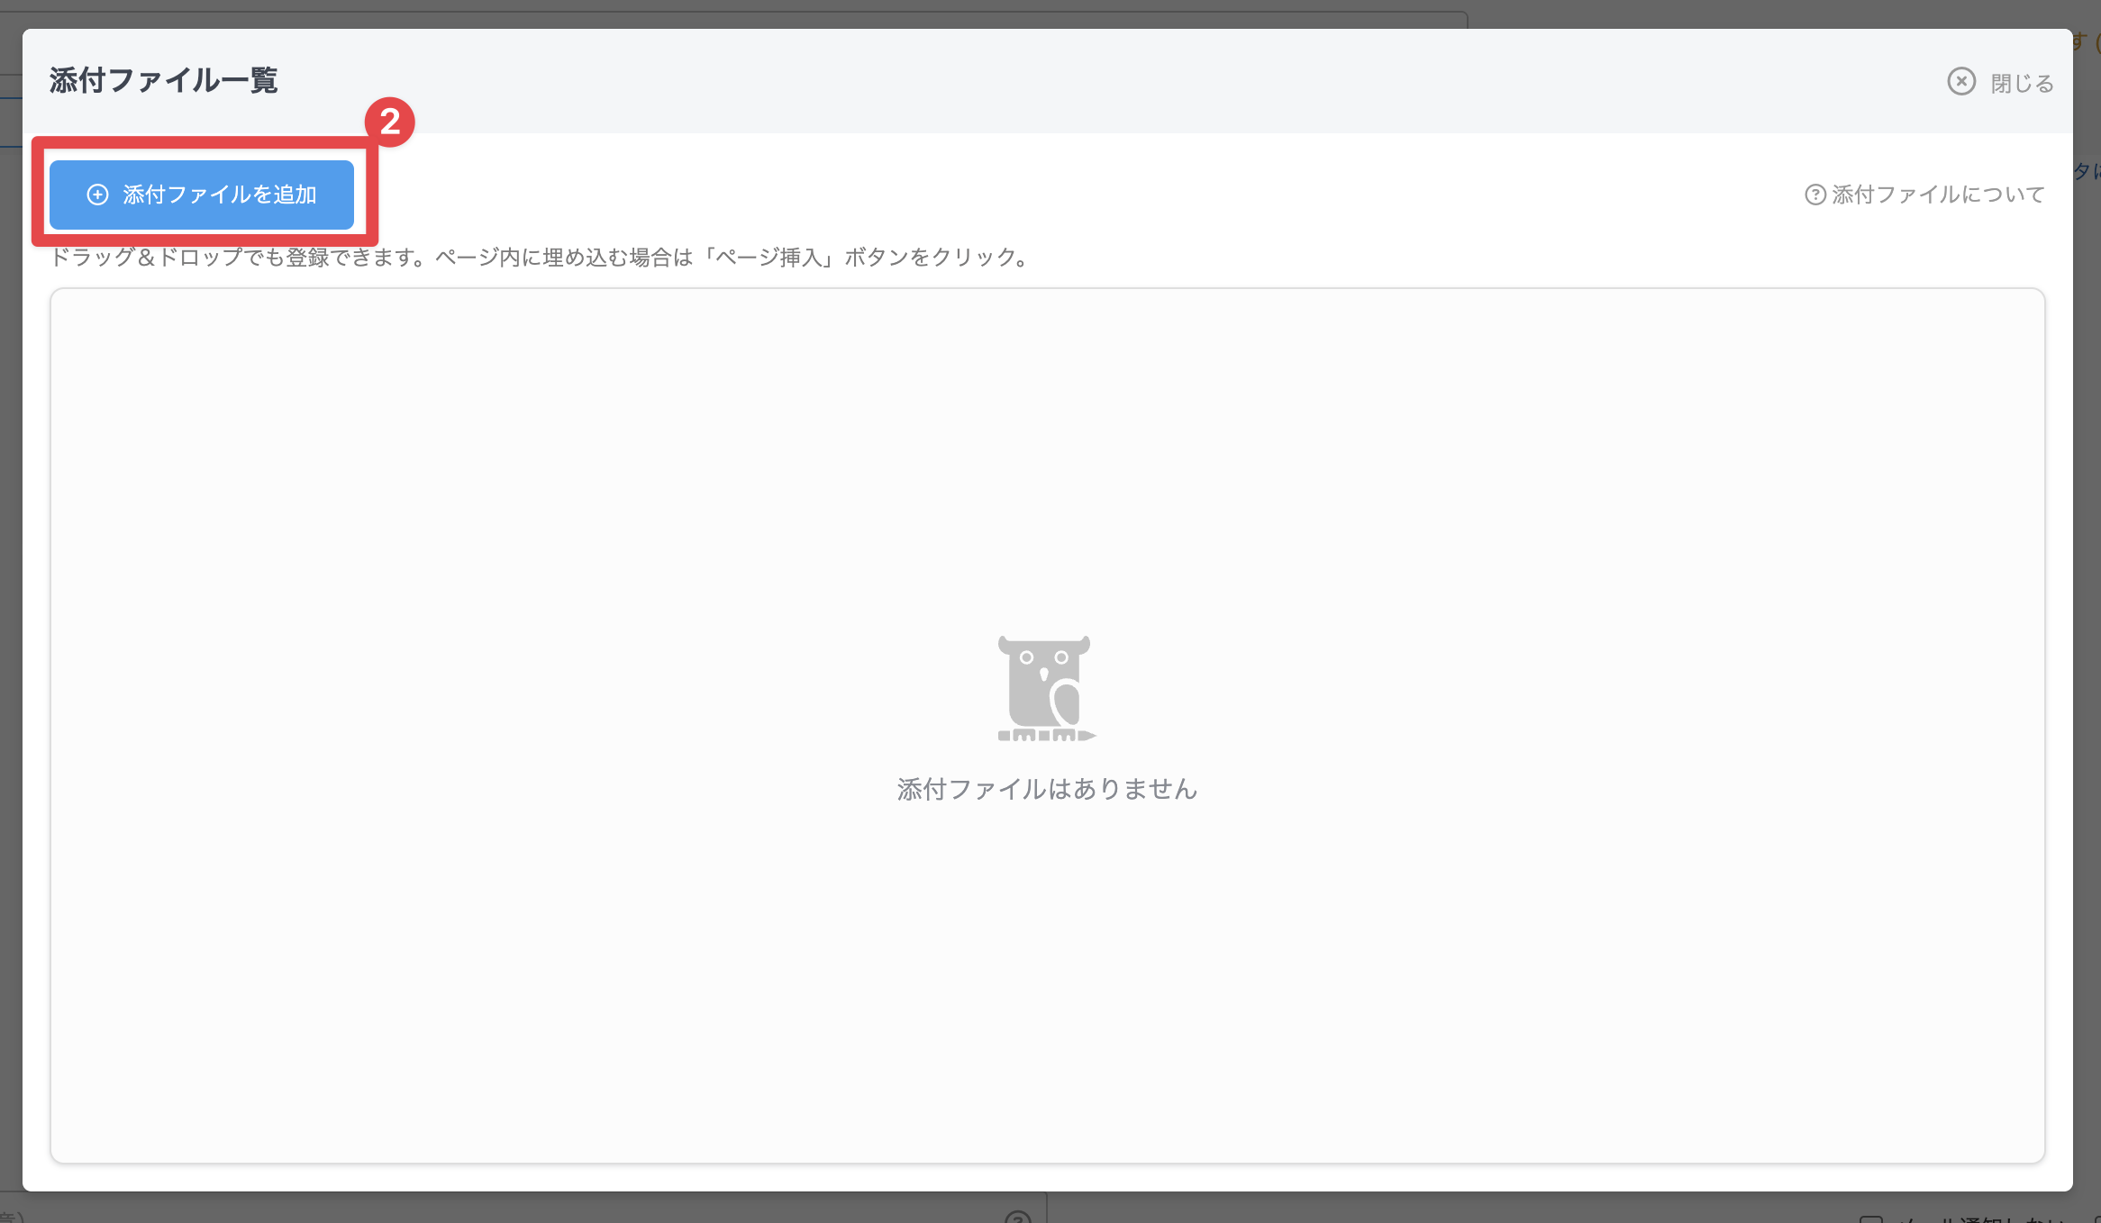Click the owl icon above 添付ファイルはありません
The image size is (2101, 1223).
tap(1046, 689)
